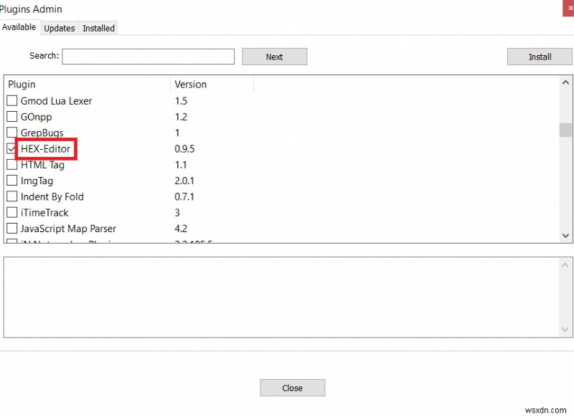Click the plugin list scroll-down arrow
Screen dimensions: 574x417
coord(566,235)
